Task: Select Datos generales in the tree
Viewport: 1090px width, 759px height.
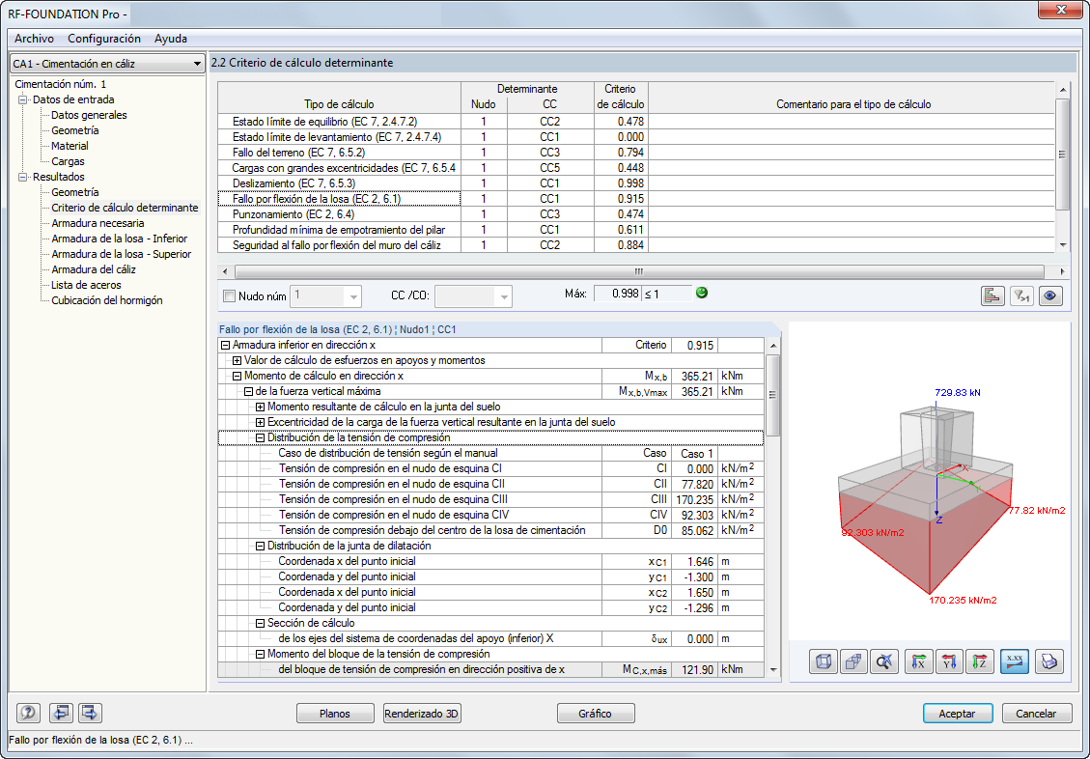Action: point(89,115)
